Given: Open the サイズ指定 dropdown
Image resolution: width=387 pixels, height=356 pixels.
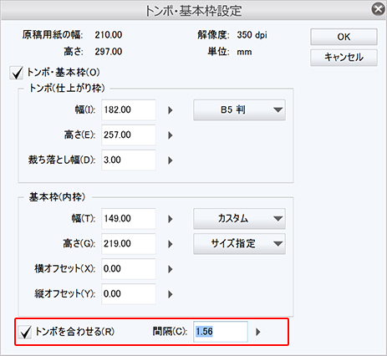Looking at the screenshot, I should pos(239,244).
